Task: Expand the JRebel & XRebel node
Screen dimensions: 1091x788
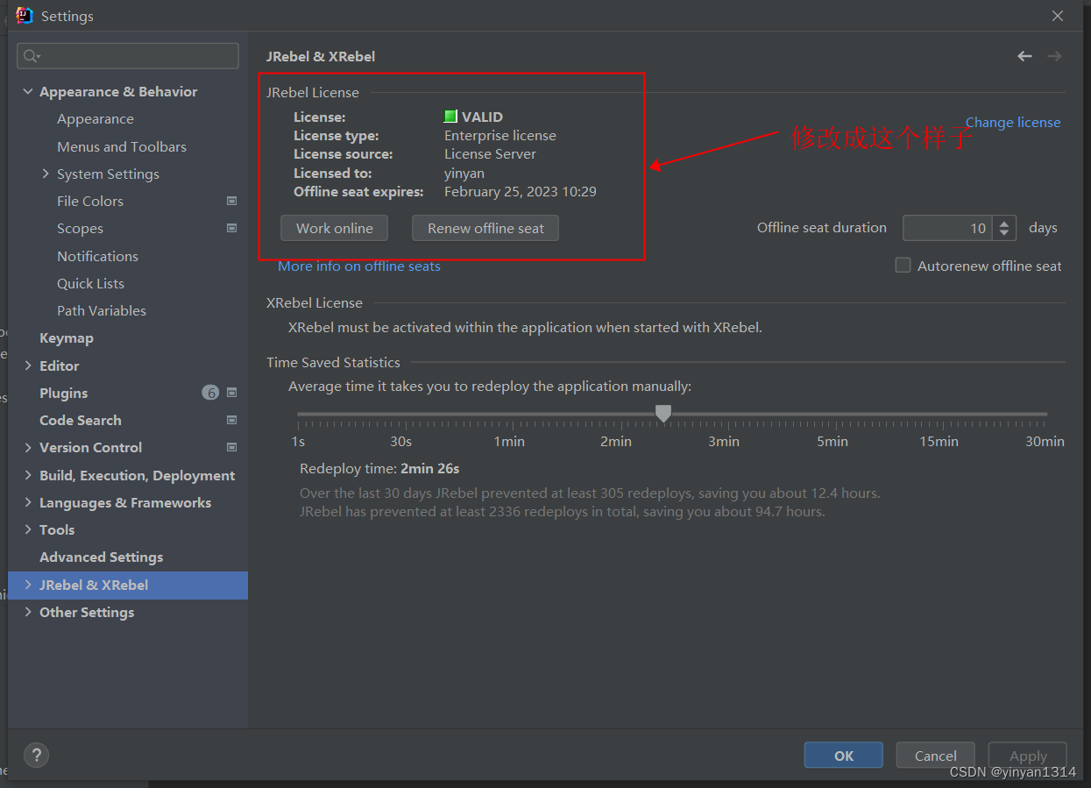Action: pos(28,585)
